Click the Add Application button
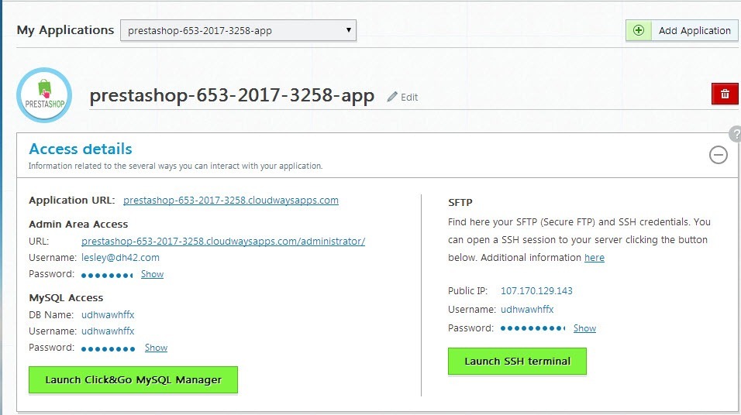This screenshot has height=415, width=741. [681, 31]
